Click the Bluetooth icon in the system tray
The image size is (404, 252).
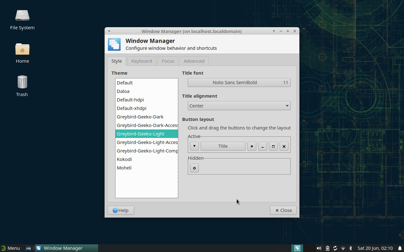(351, 248)
